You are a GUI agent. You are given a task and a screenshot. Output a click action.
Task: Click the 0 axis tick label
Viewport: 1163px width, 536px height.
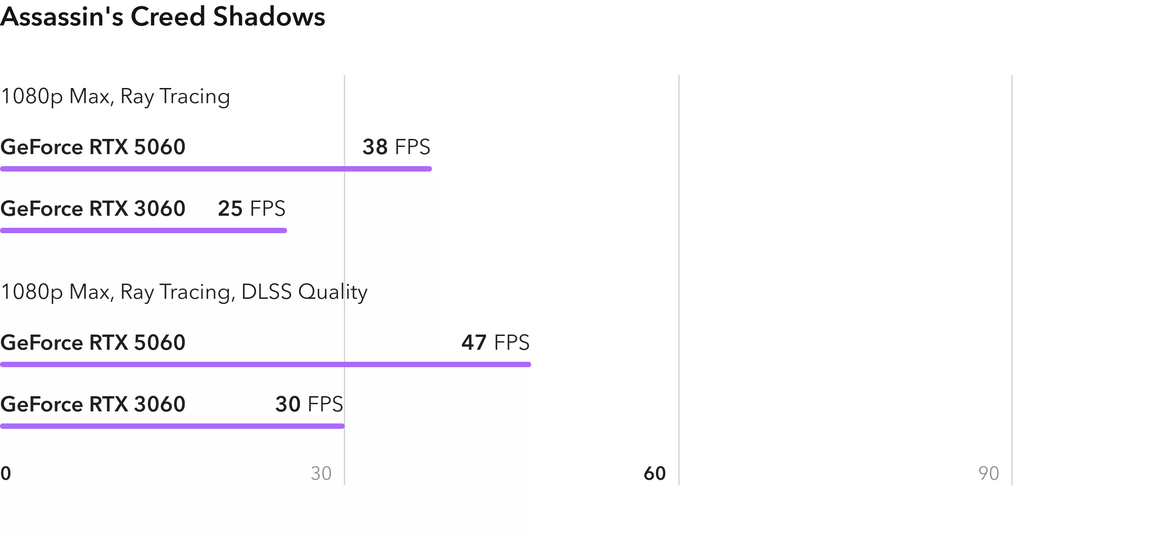tap(5, 473)
